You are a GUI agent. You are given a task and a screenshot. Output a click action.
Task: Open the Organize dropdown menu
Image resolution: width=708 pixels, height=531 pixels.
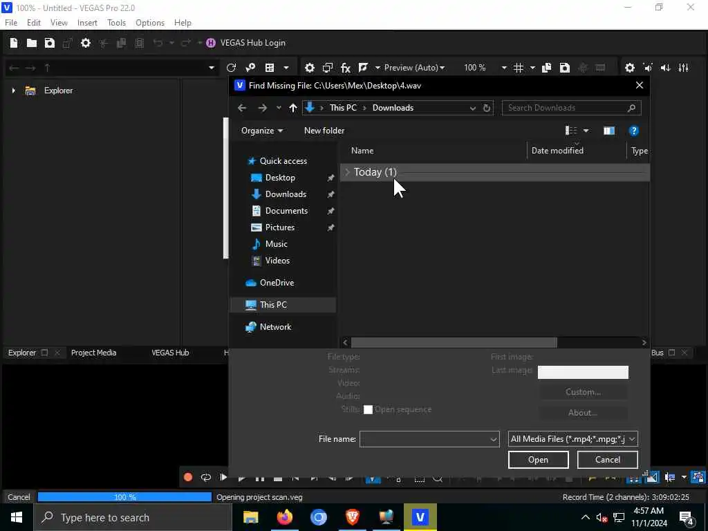click(x=262, y=131)
